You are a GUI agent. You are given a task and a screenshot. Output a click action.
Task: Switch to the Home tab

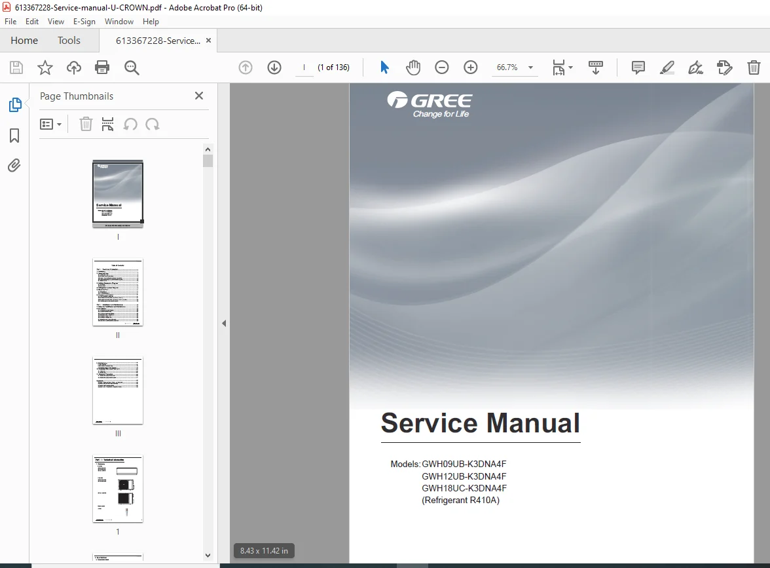[24, 41]
